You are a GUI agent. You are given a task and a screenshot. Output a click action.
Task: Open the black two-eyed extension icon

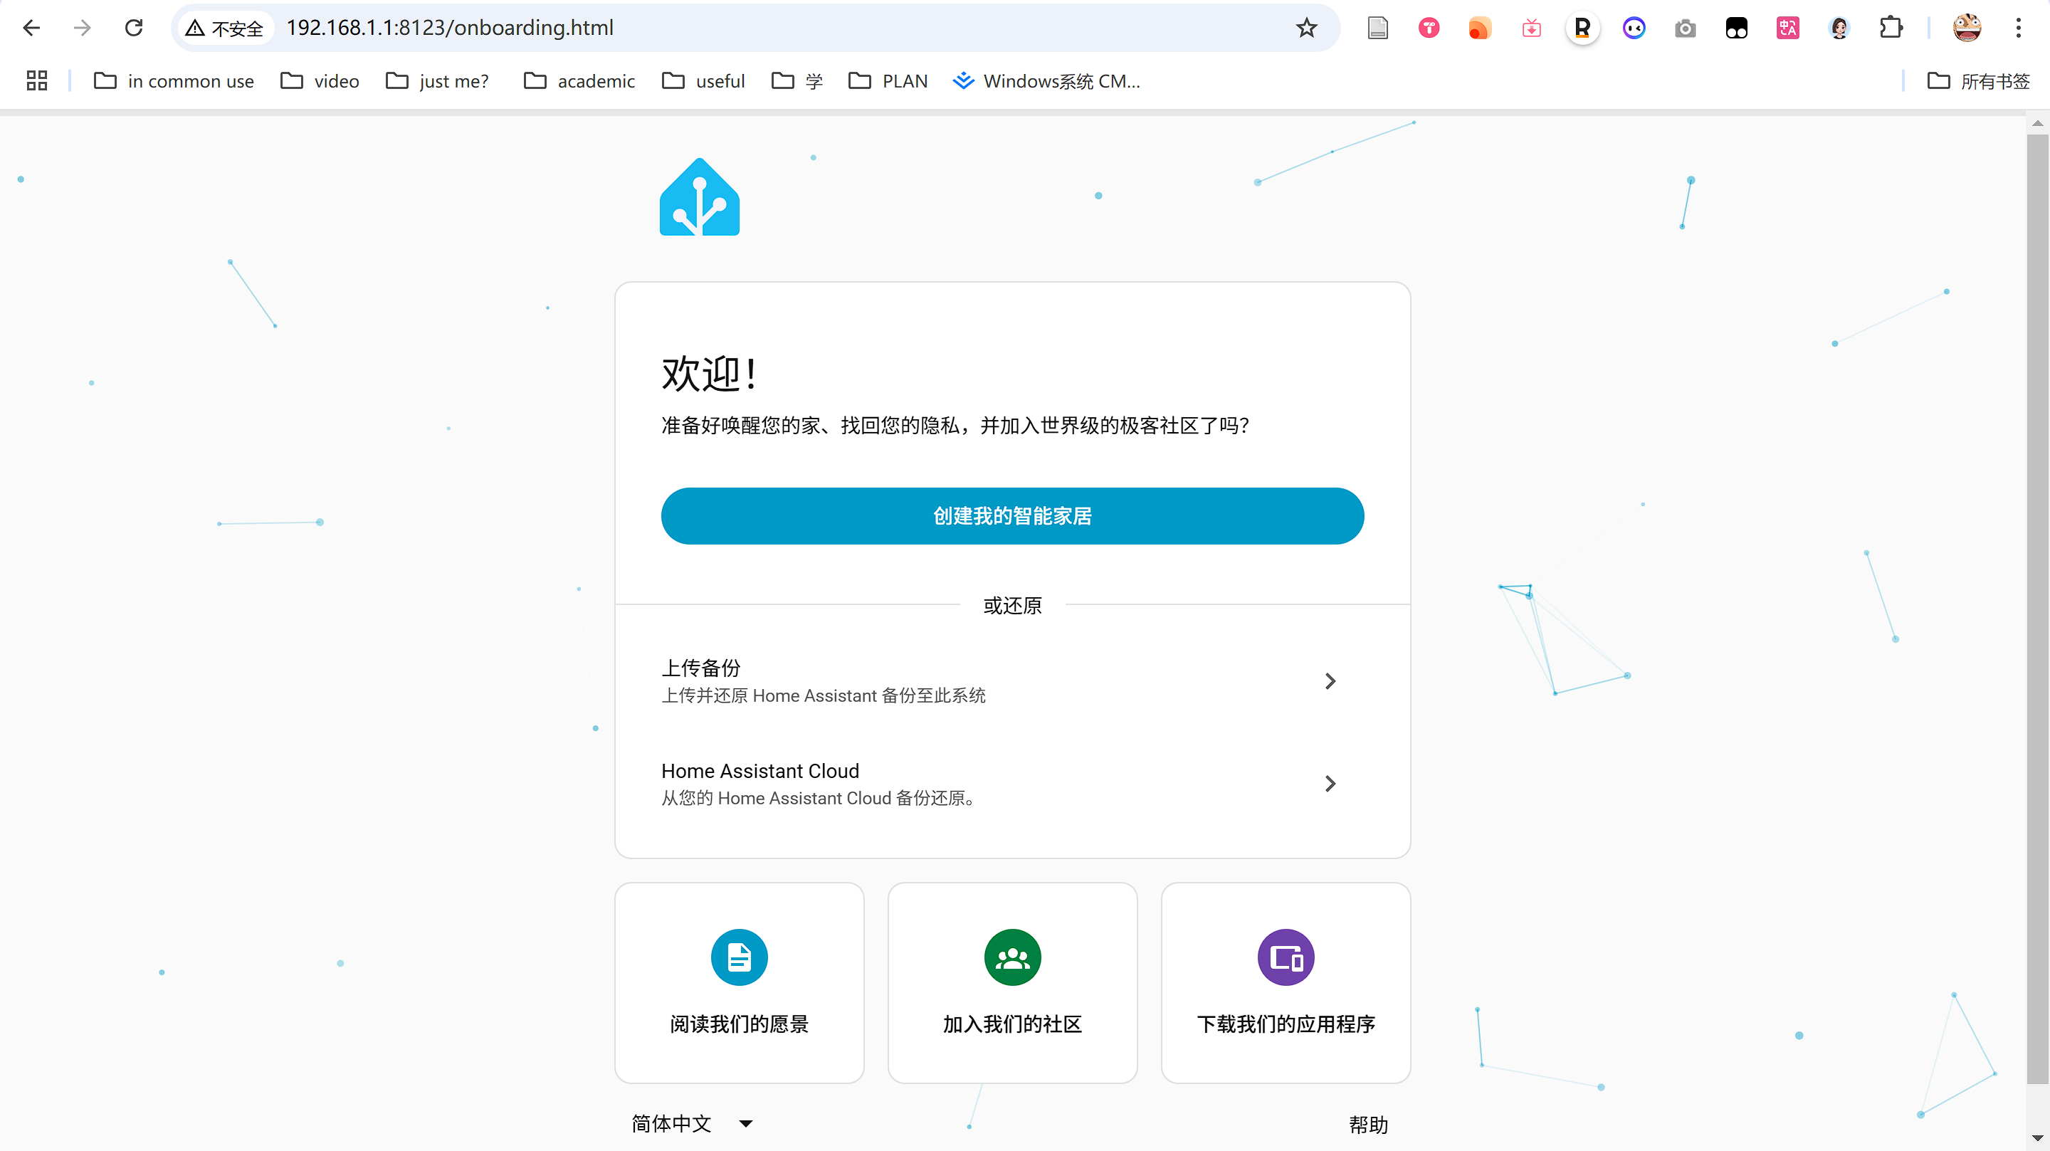pyautogui.click(x=1737, y=28)
